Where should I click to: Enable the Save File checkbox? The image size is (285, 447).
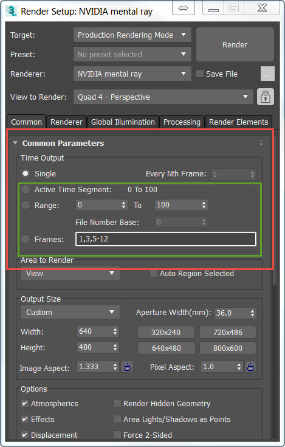[x=200, y=74]
